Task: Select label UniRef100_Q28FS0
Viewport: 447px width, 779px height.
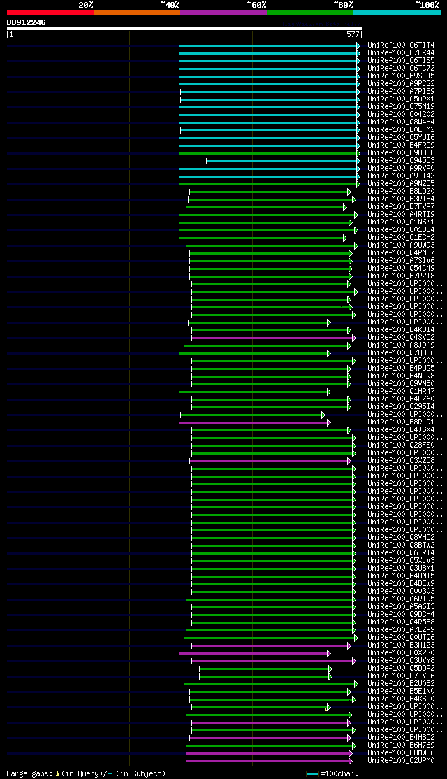Action: point(401,445)
